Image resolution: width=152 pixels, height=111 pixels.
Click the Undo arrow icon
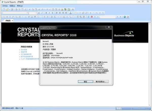point(43,9)
